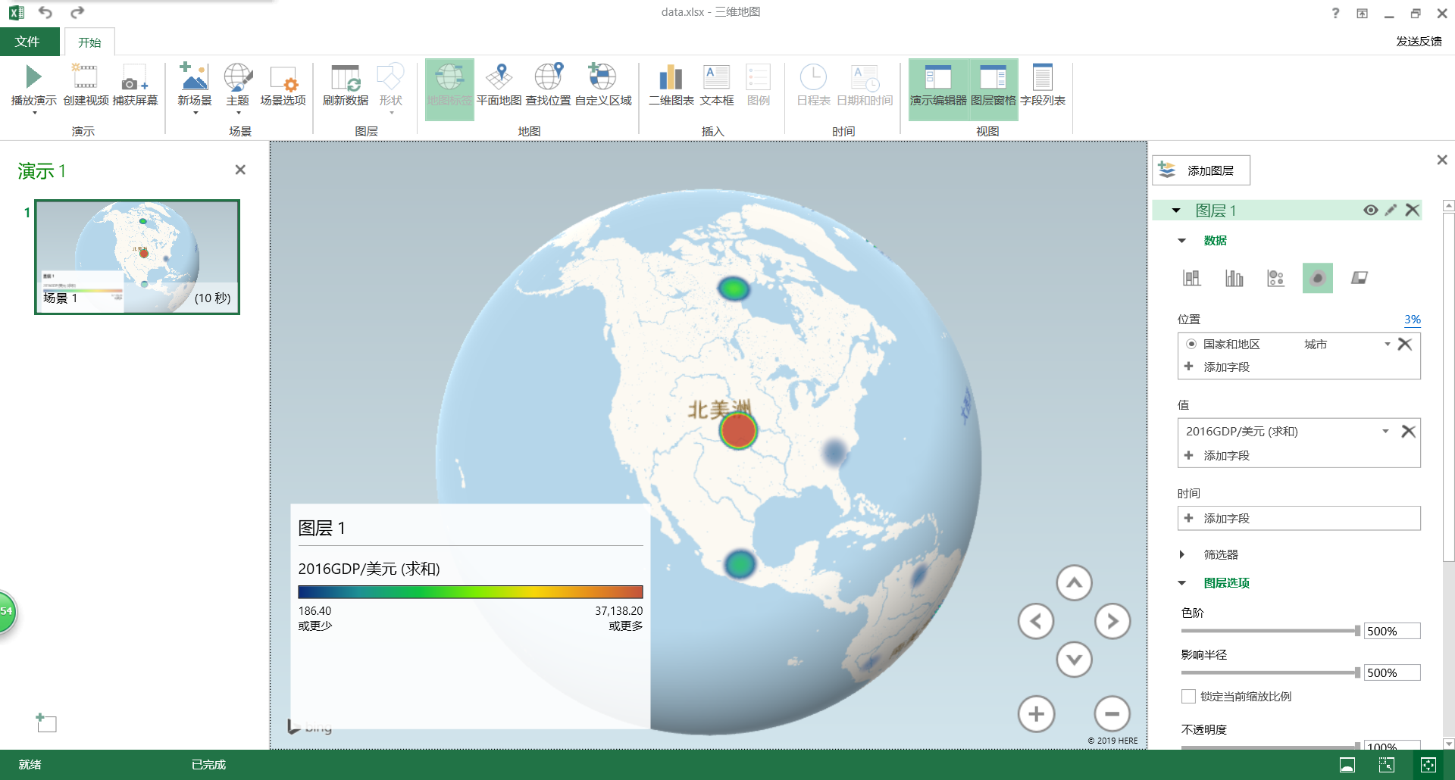1455x780 pixels.
Task: Check 锁定当前缩放比例 checkbox
Action: pyautogui.click(x=1188, y=696)
